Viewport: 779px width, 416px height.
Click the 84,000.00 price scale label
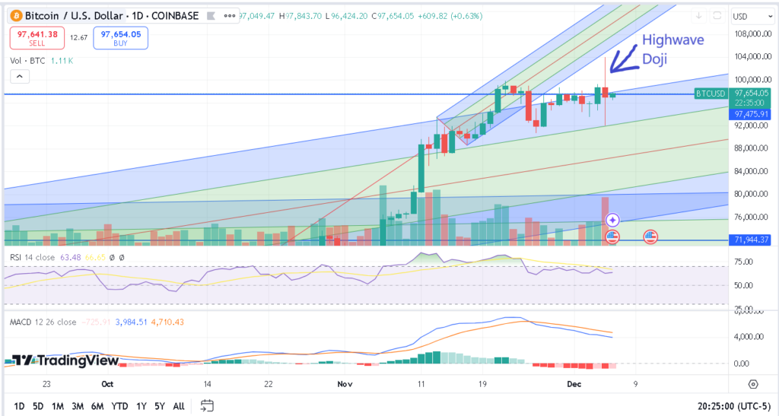pos(751,171)
